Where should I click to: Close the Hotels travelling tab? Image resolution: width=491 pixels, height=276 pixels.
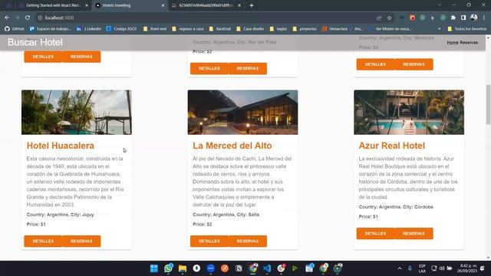163,5
